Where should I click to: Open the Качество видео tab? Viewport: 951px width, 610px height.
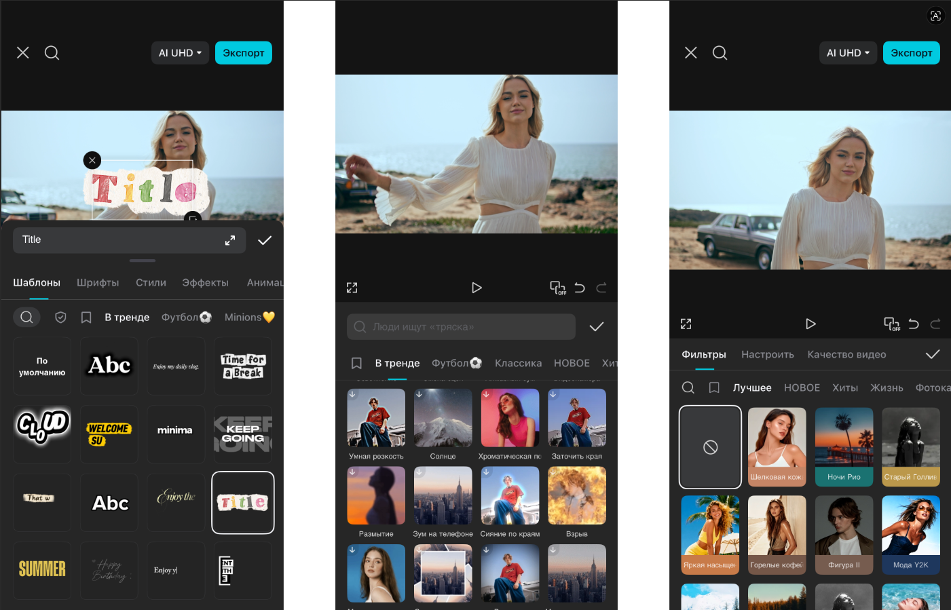(846, 354)
